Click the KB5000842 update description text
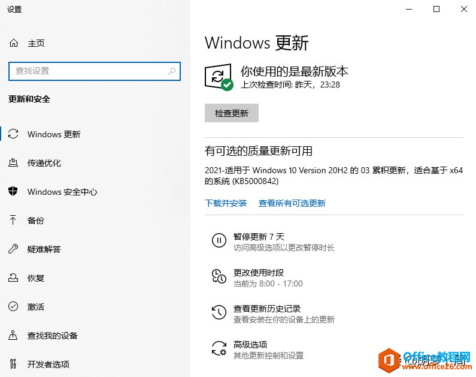This screenshot has height=377, width=476. pyautogui.click(x=333, y=176)
